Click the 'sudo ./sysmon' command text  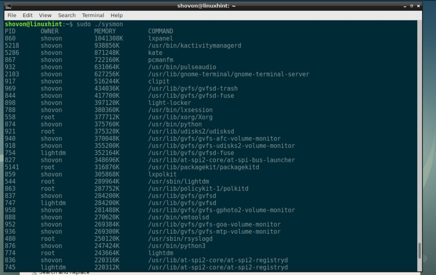coord(100,24)
